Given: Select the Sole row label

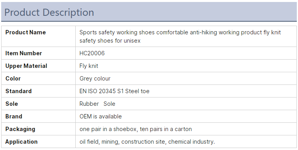Looking at the screenshot, I should [x=11, y=104].
